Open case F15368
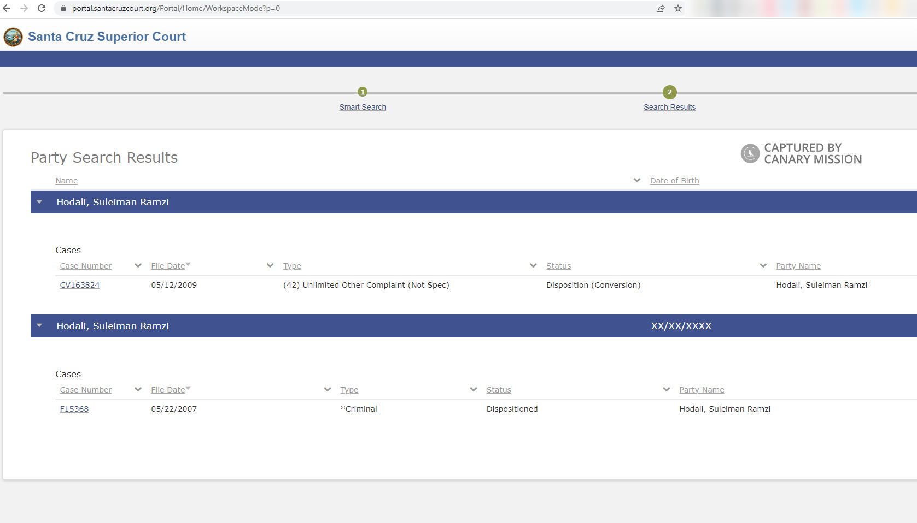The height and width of the screenshot is (523, 917). pos(74,409)
